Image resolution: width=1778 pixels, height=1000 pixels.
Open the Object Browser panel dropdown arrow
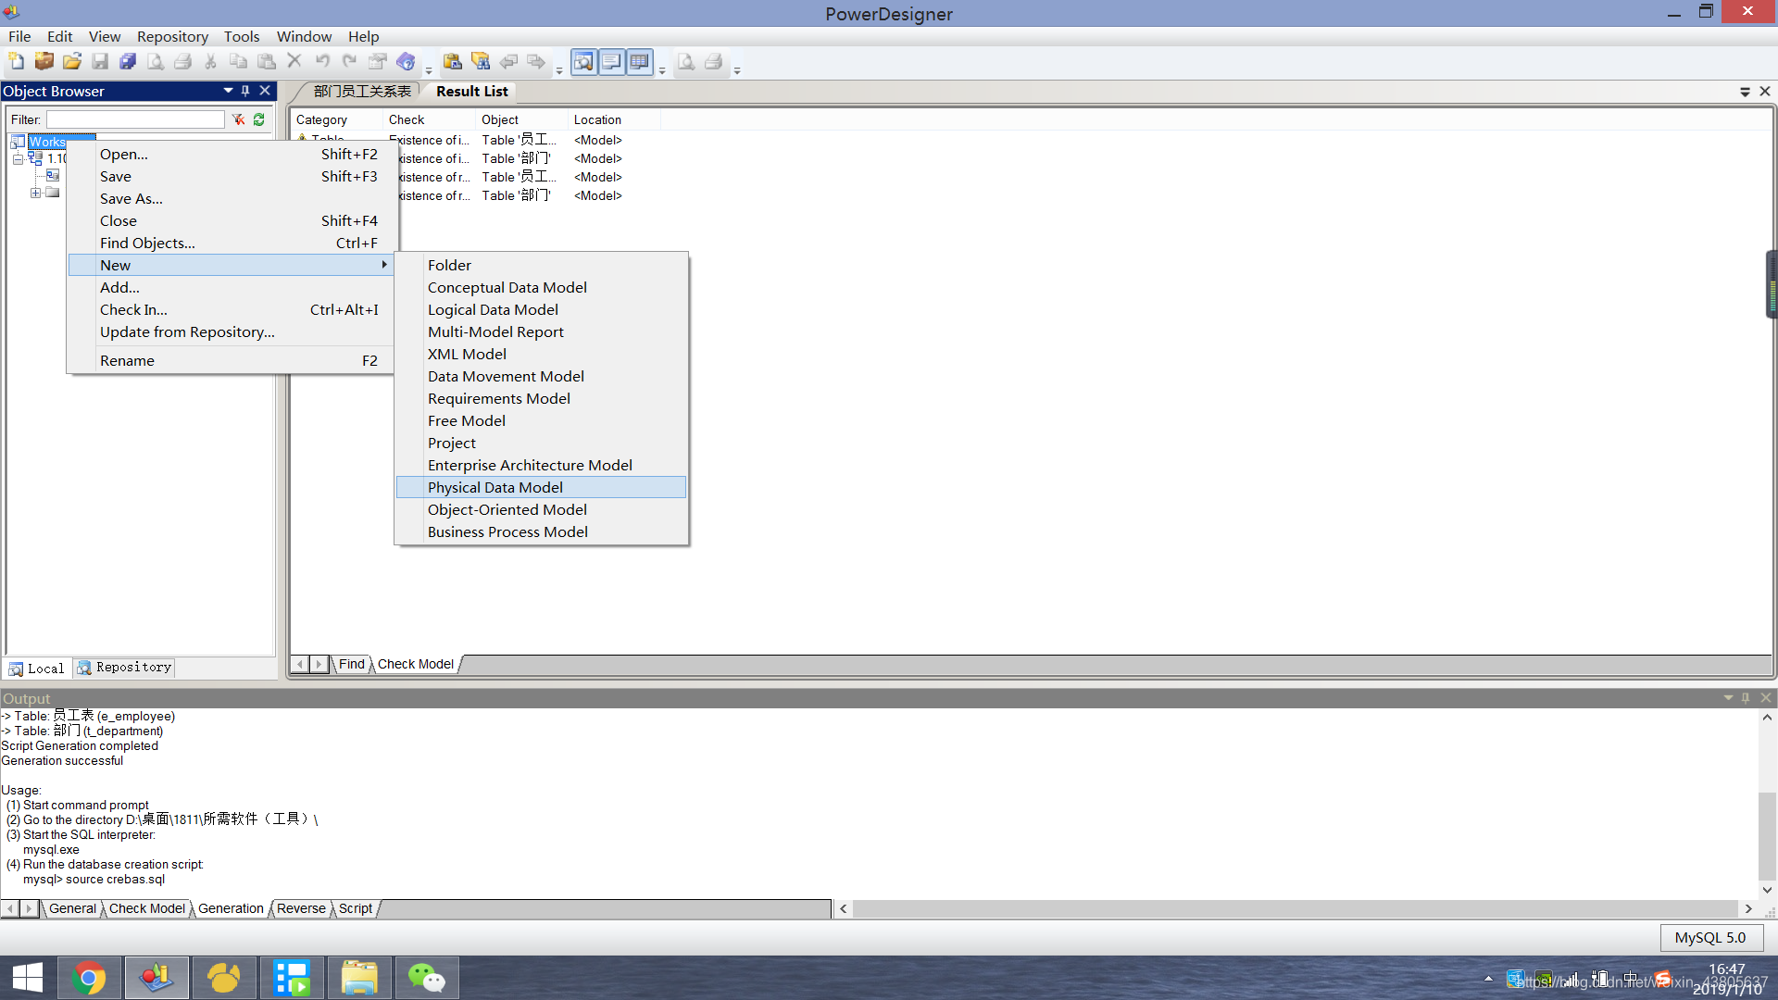point(228,91)
